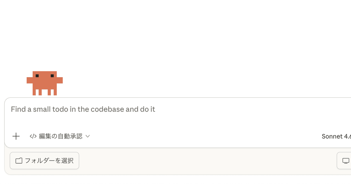351x184 pixels.
Task: Click the orange pixel crab mascot
Action: click(45, 83)
